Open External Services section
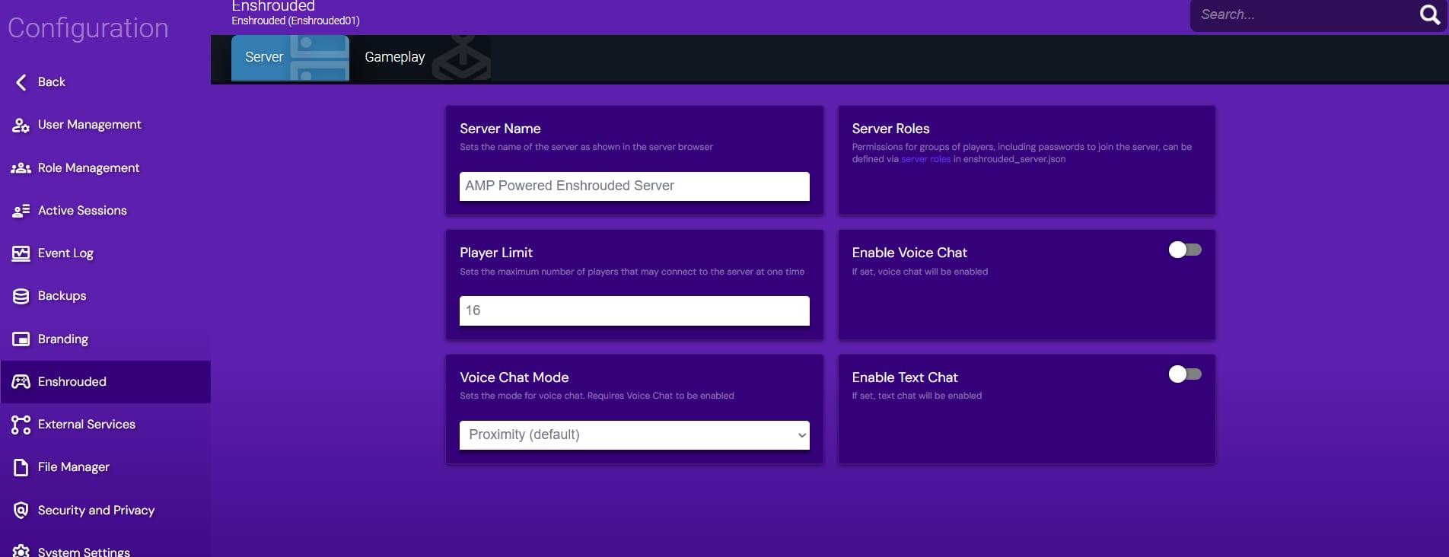 106,425
